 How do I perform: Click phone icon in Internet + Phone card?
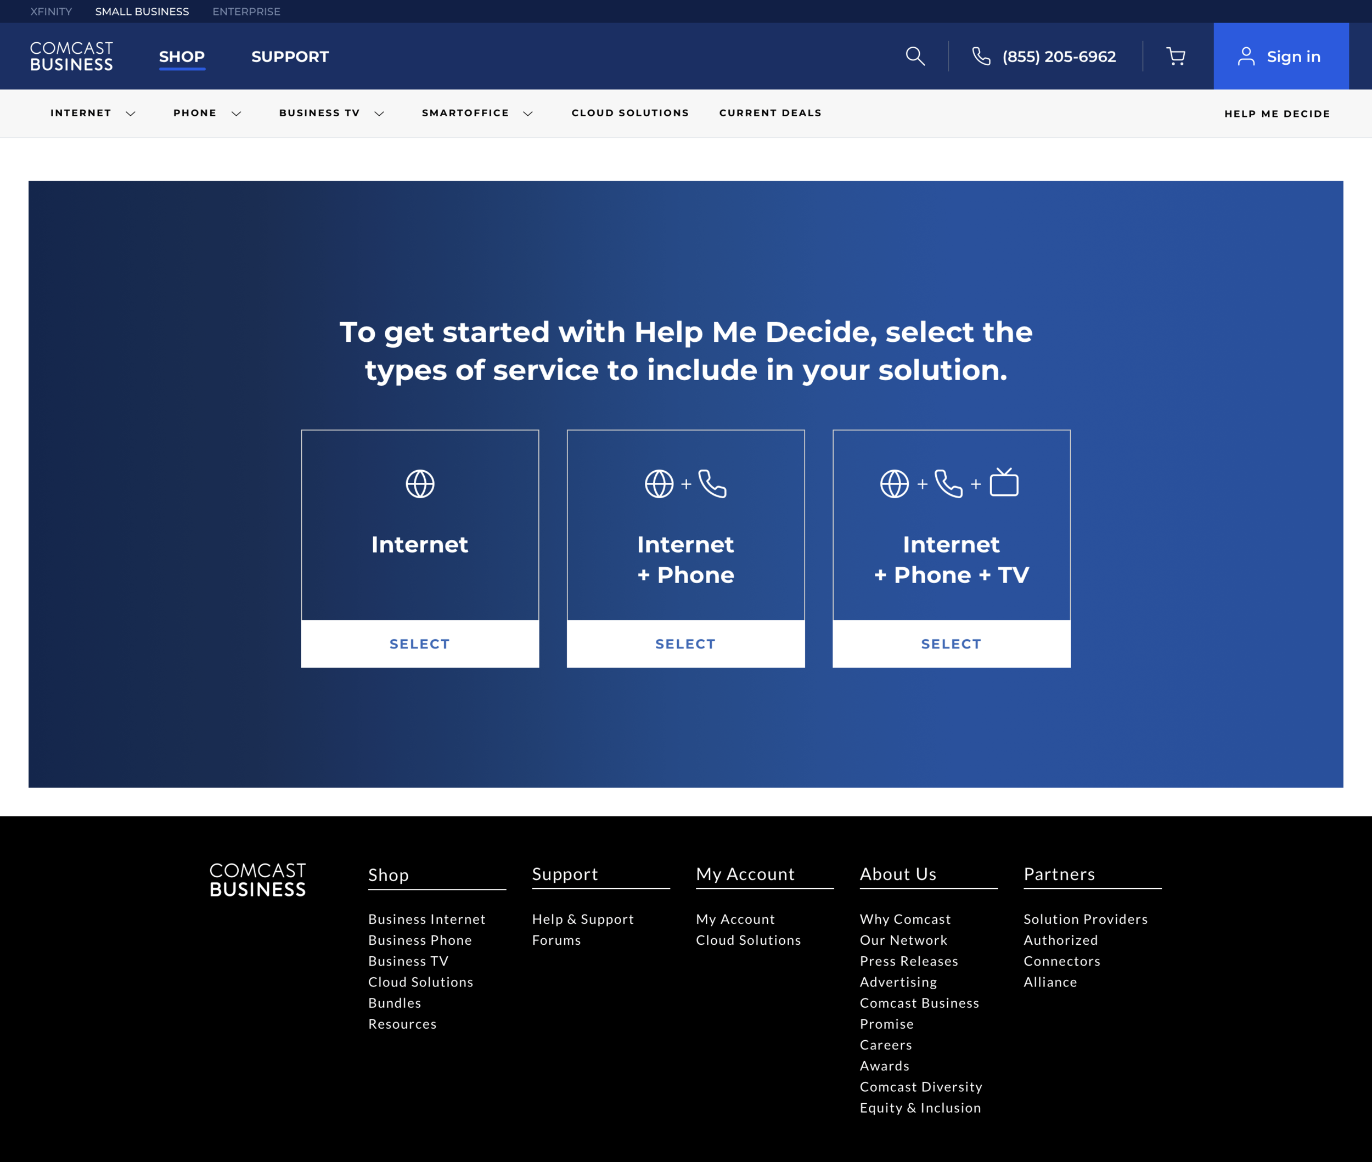[712, 483]
